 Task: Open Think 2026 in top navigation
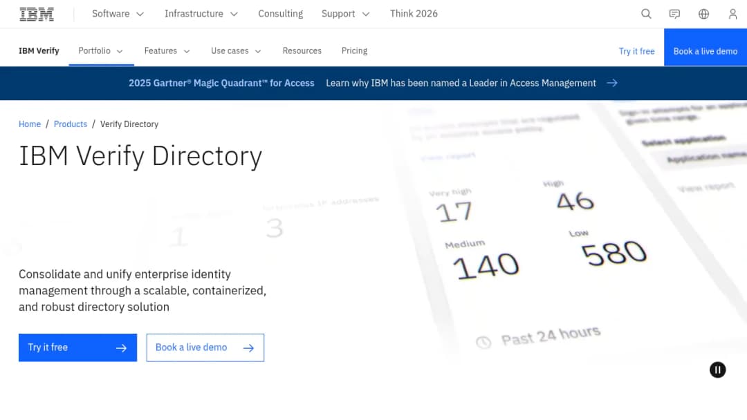click(x=414, y=14)
